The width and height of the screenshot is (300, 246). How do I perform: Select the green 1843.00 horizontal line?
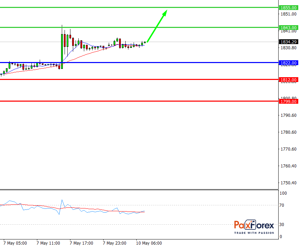[x=139, y=27]
